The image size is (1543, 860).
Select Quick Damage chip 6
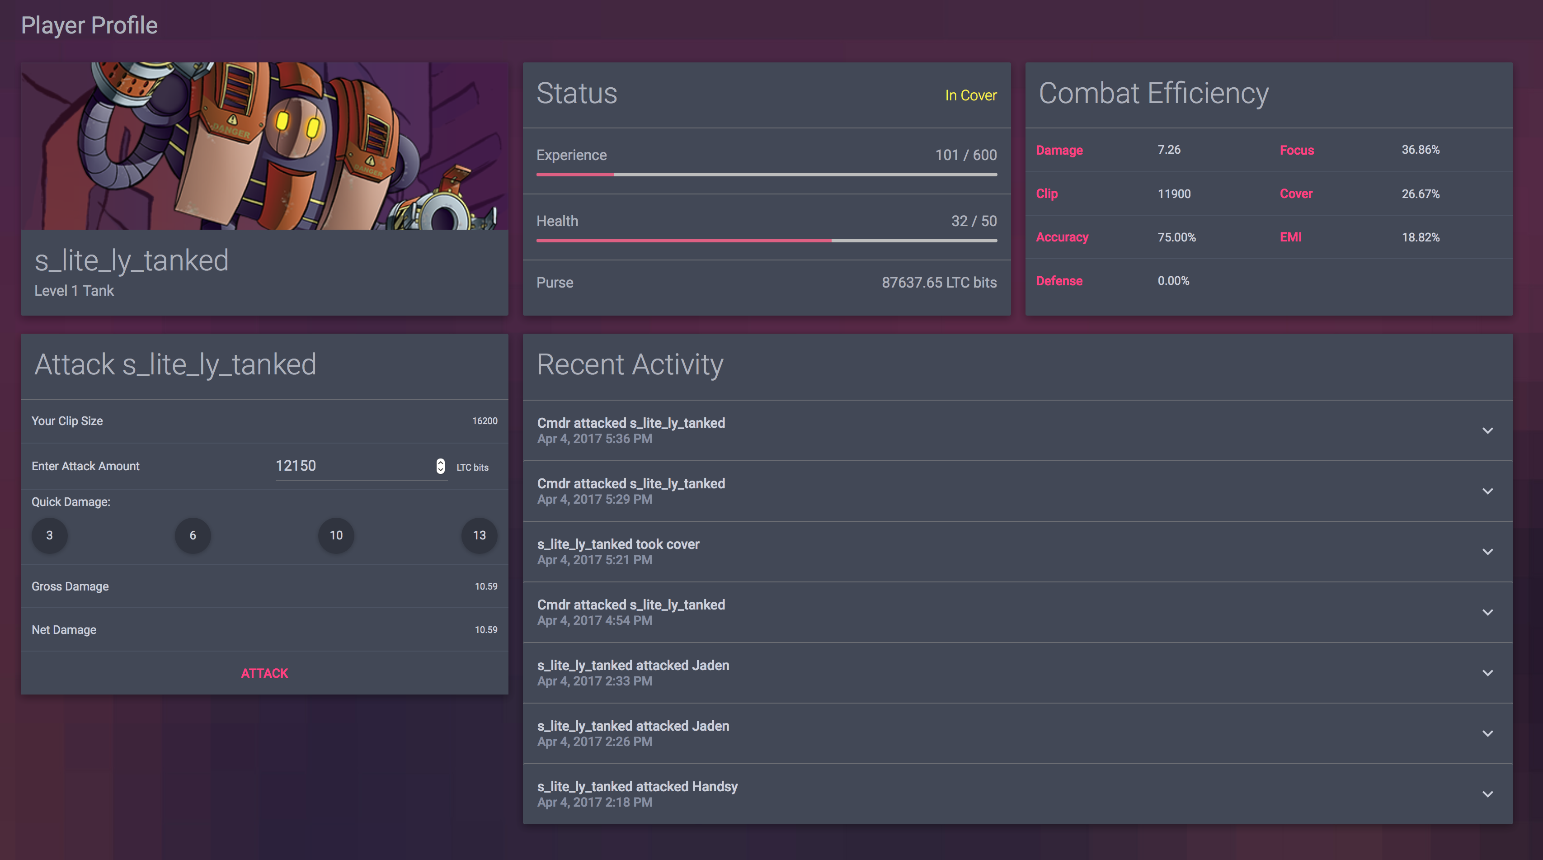(193, 535)
